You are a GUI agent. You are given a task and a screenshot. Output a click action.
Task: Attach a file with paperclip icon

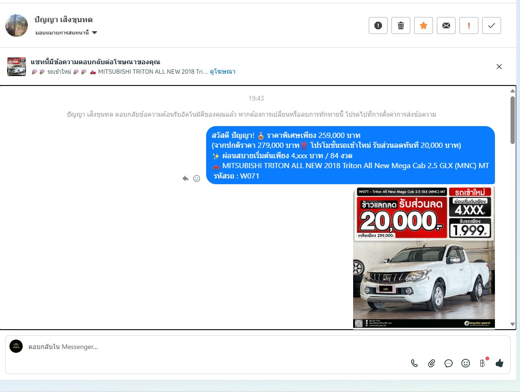point(432,363)
